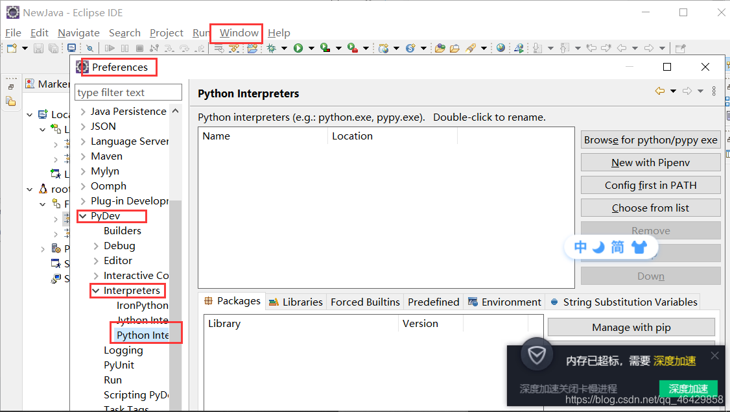Expand the Editor node under PyDev
Screen dimensions: 730x412
coord(96,261)
